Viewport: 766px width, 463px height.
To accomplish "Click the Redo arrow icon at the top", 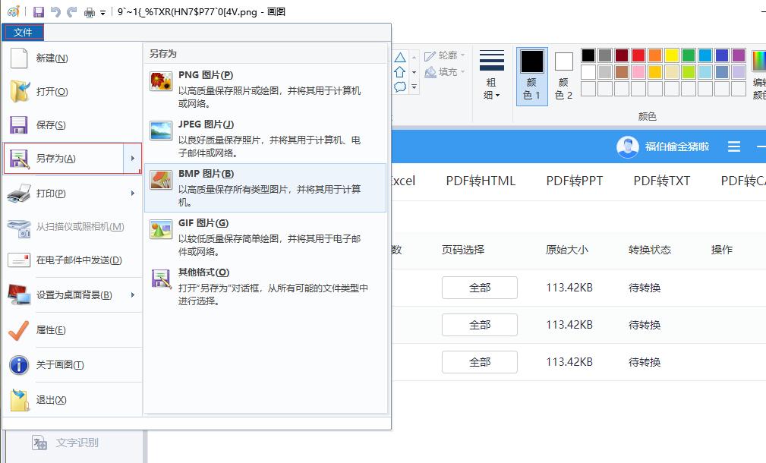I will point(71,12).
